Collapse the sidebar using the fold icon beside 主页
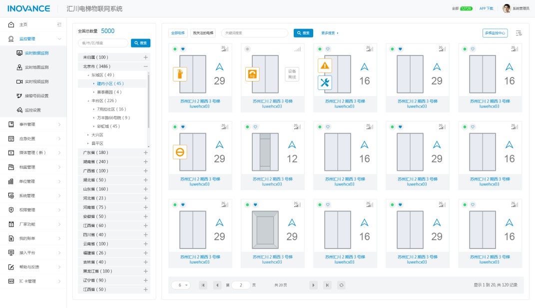Image resolution: width=535 pixels, height=308 pixels. tap(59, 24)
